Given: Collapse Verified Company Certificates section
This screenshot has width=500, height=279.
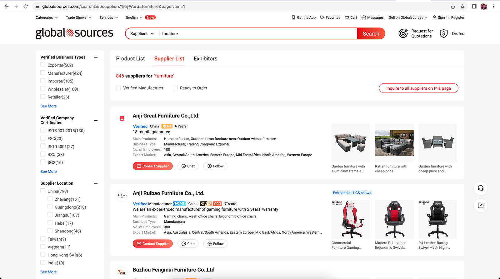Looking at the screenshot, I should tap(96, 120).
